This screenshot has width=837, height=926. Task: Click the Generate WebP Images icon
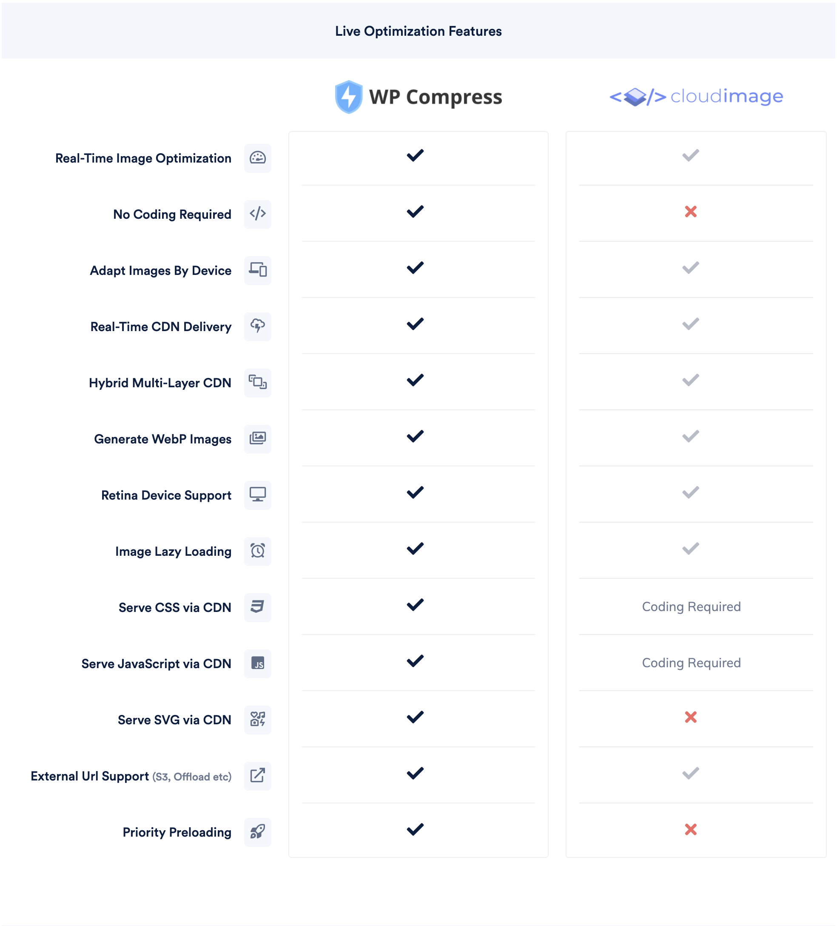pos(258,439)
